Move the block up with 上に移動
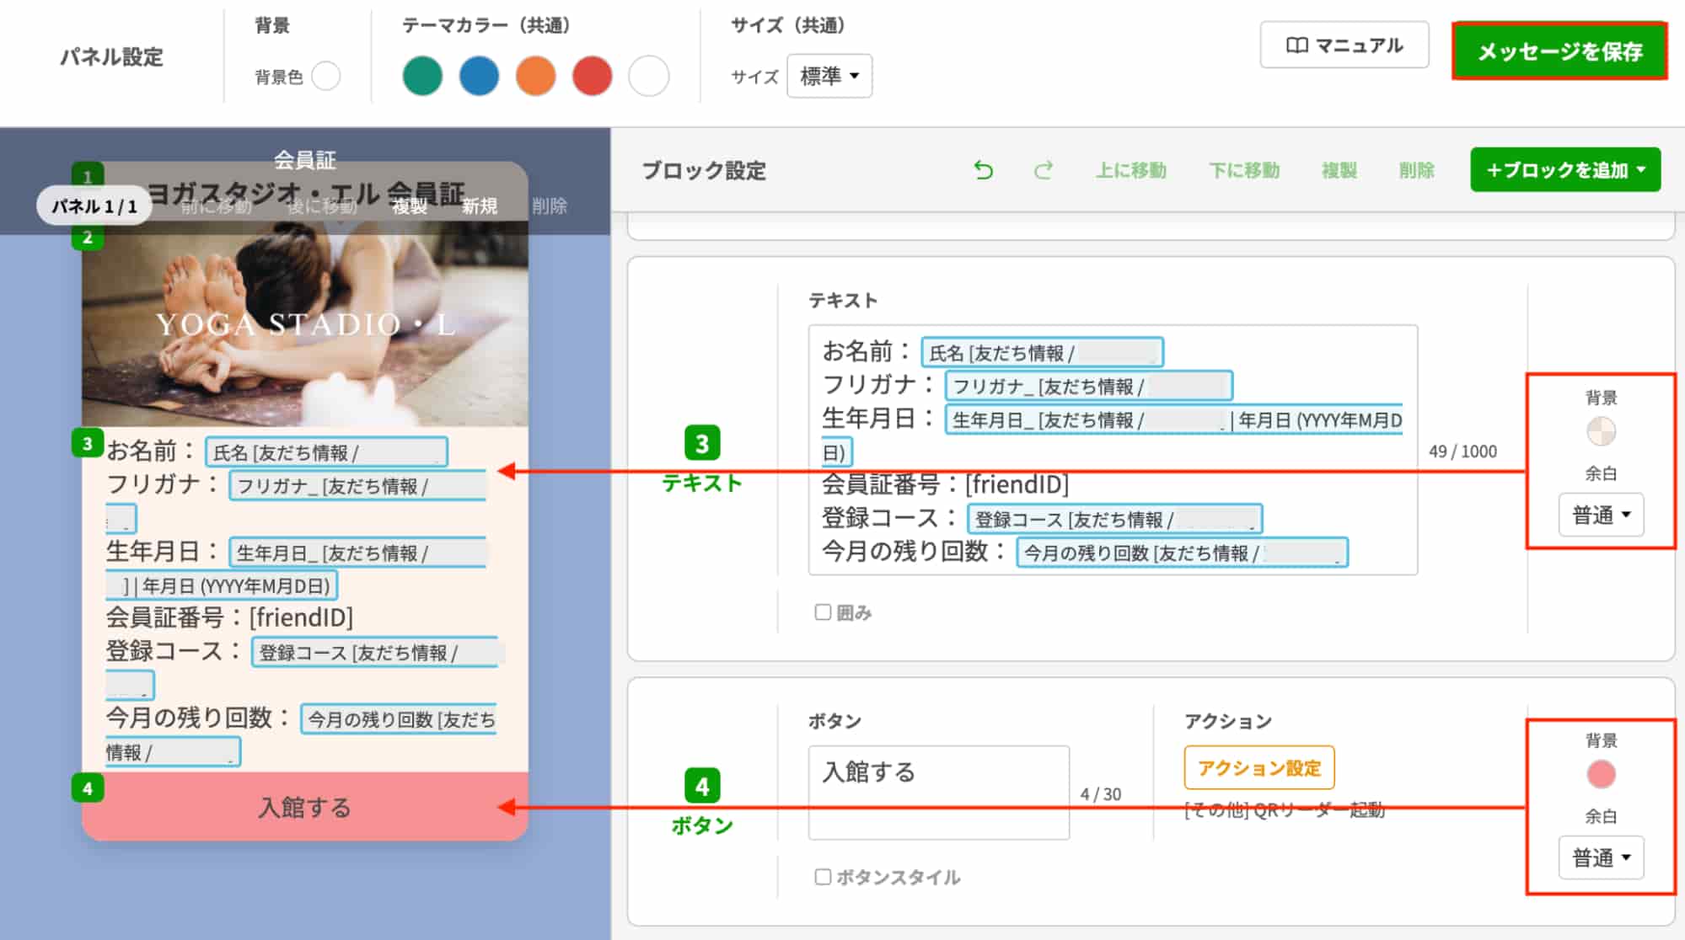Image resolution: width=1685 pixels, height=940 pixels. 1132,170
